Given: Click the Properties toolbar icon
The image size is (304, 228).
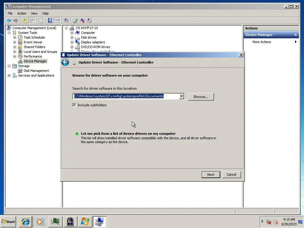Looking at the screenshot, I should click(41, 20).
